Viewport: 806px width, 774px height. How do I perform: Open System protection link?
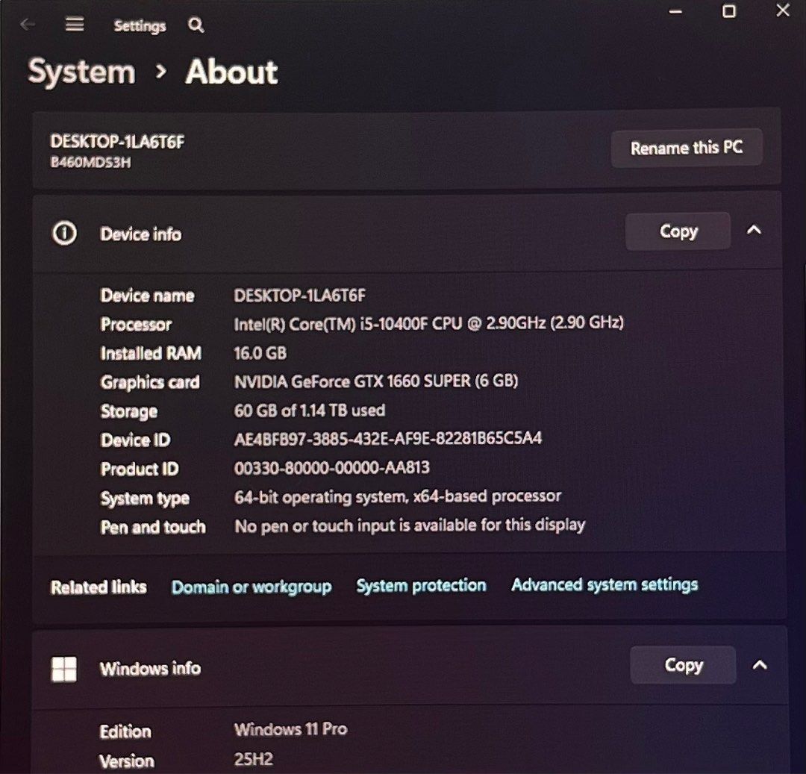tap(421, 585)
